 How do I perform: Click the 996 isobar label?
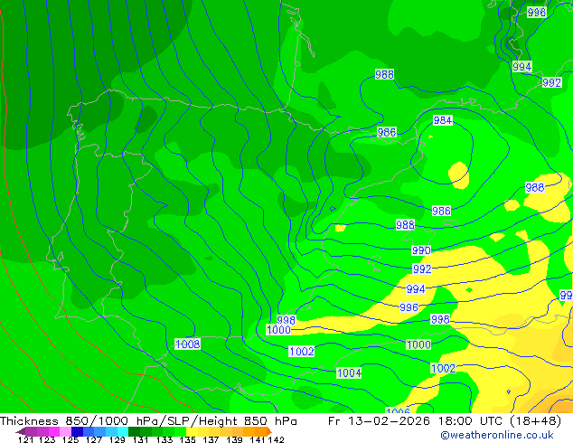(409, 307)
